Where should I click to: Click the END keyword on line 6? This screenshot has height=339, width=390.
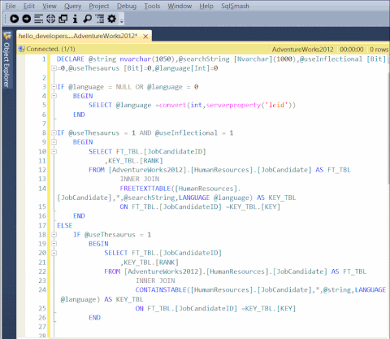[79, 115]
